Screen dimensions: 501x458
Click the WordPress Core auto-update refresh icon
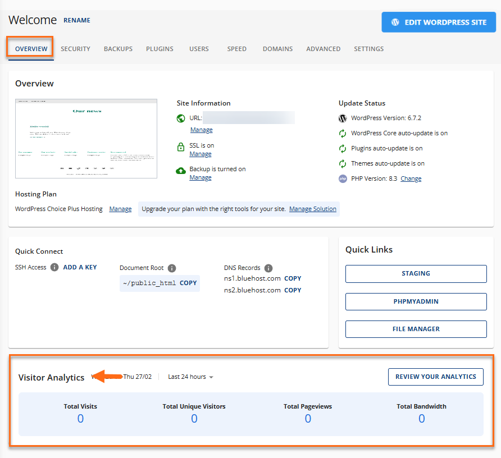[x=343, y=134]
